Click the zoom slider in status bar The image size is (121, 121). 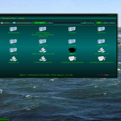(x=106, y=75)
